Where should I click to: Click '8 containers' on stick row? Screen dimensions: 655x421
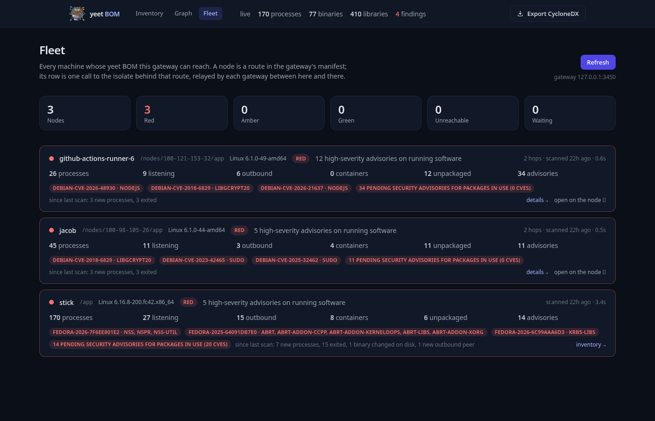click(349, 318)
